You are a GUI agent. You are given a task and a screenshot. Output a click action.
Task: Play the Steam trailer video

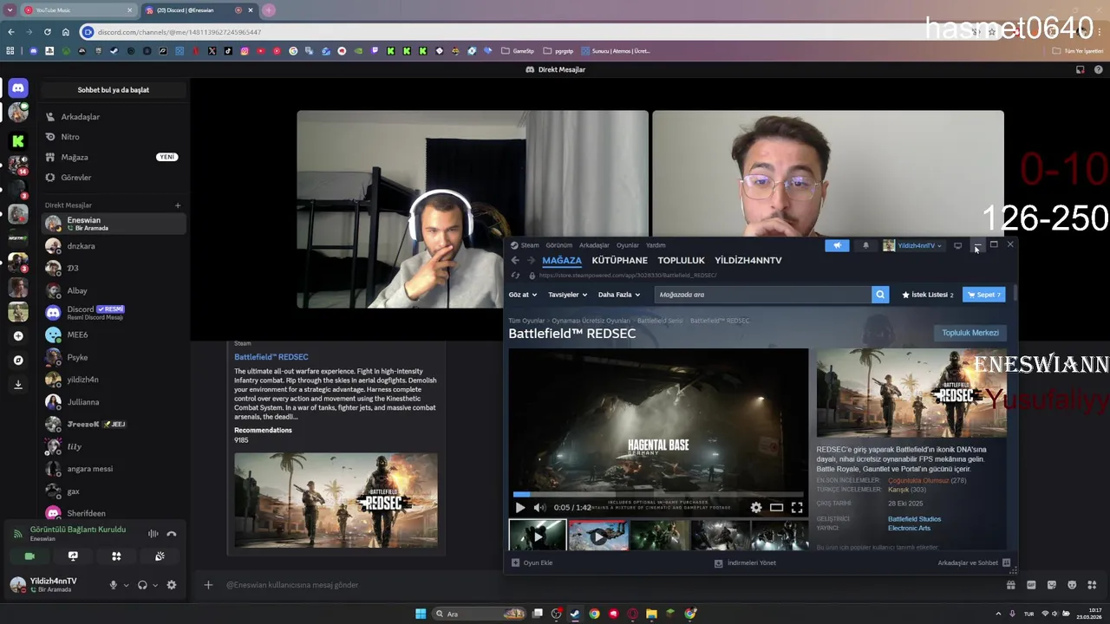coord(520,508)
